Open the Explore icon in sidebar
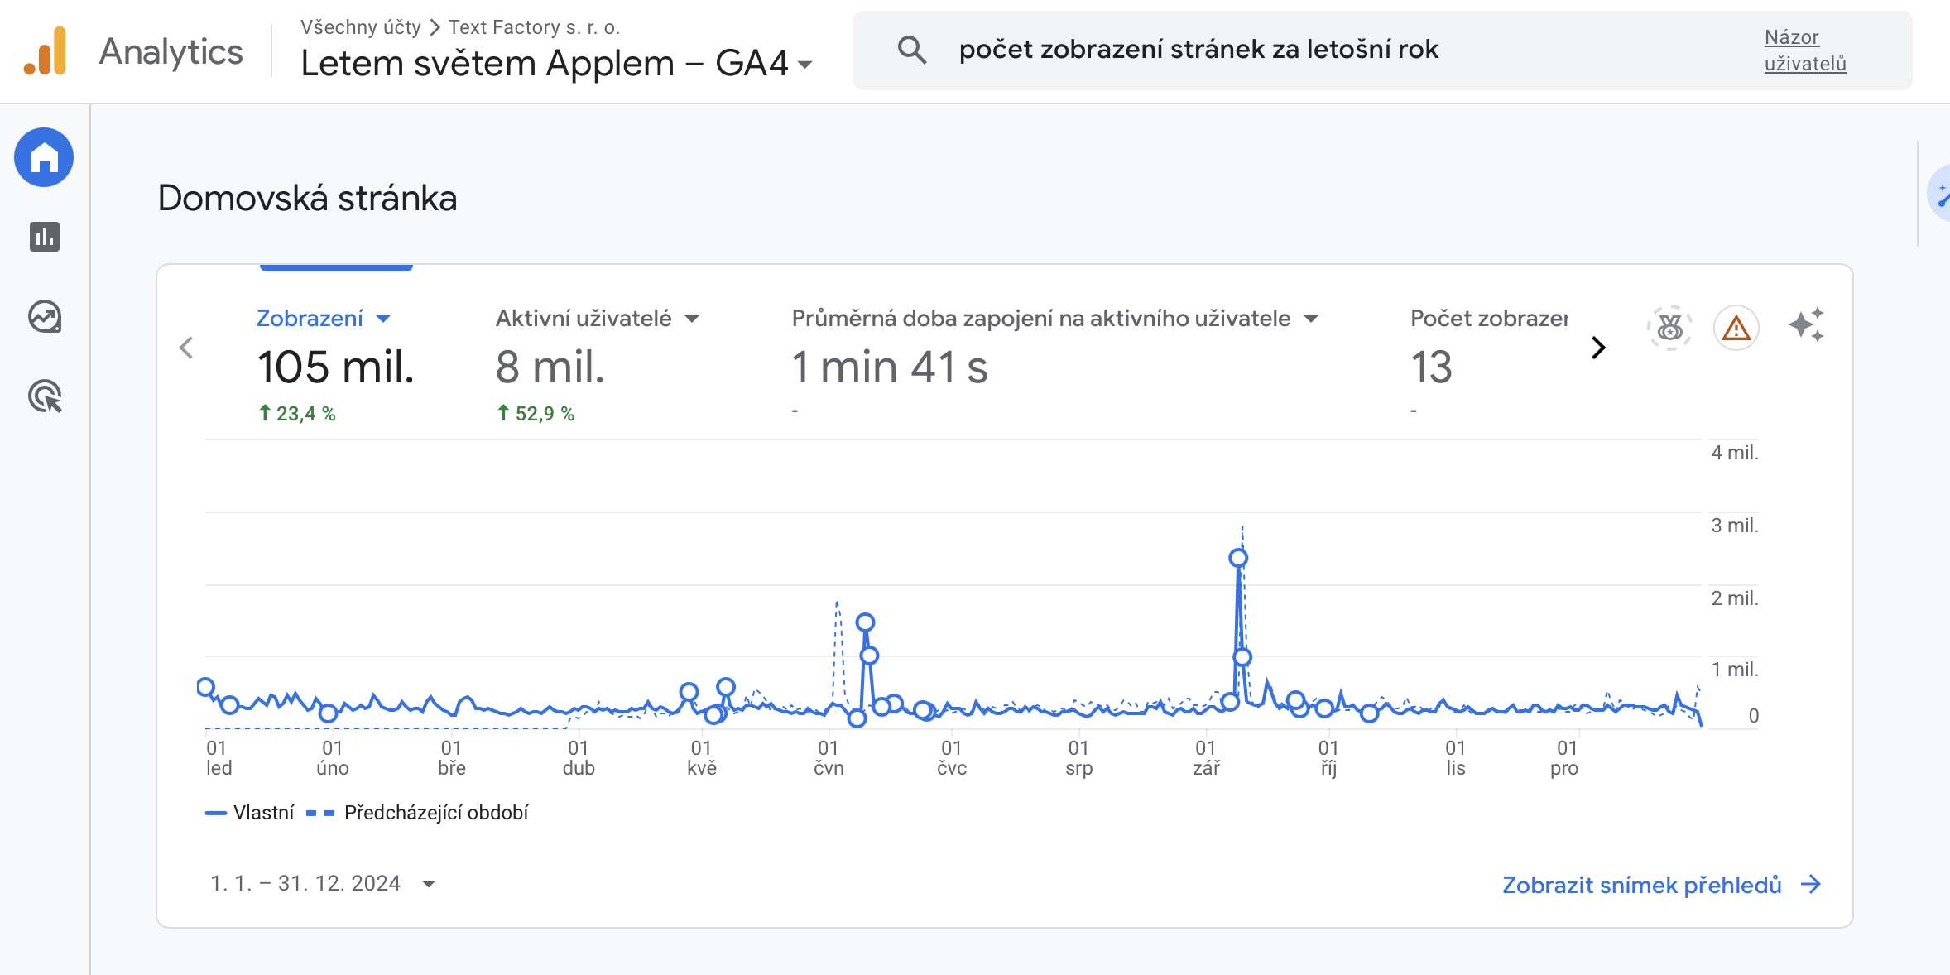This screenshot has height=975, width=1950. point(44,316)
